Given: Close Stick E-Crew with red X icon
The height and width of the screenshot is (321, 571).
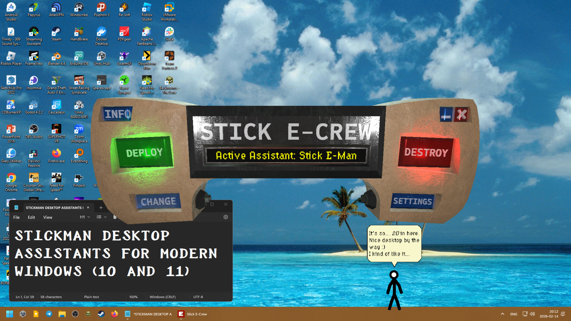Looking at the screenshot, I should [x=462, y=115].
